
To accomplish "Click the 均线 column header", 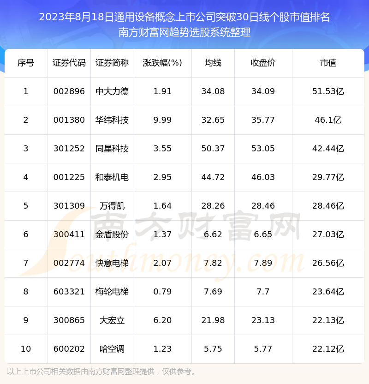I will pyautogui.click(x=213, y=63).
